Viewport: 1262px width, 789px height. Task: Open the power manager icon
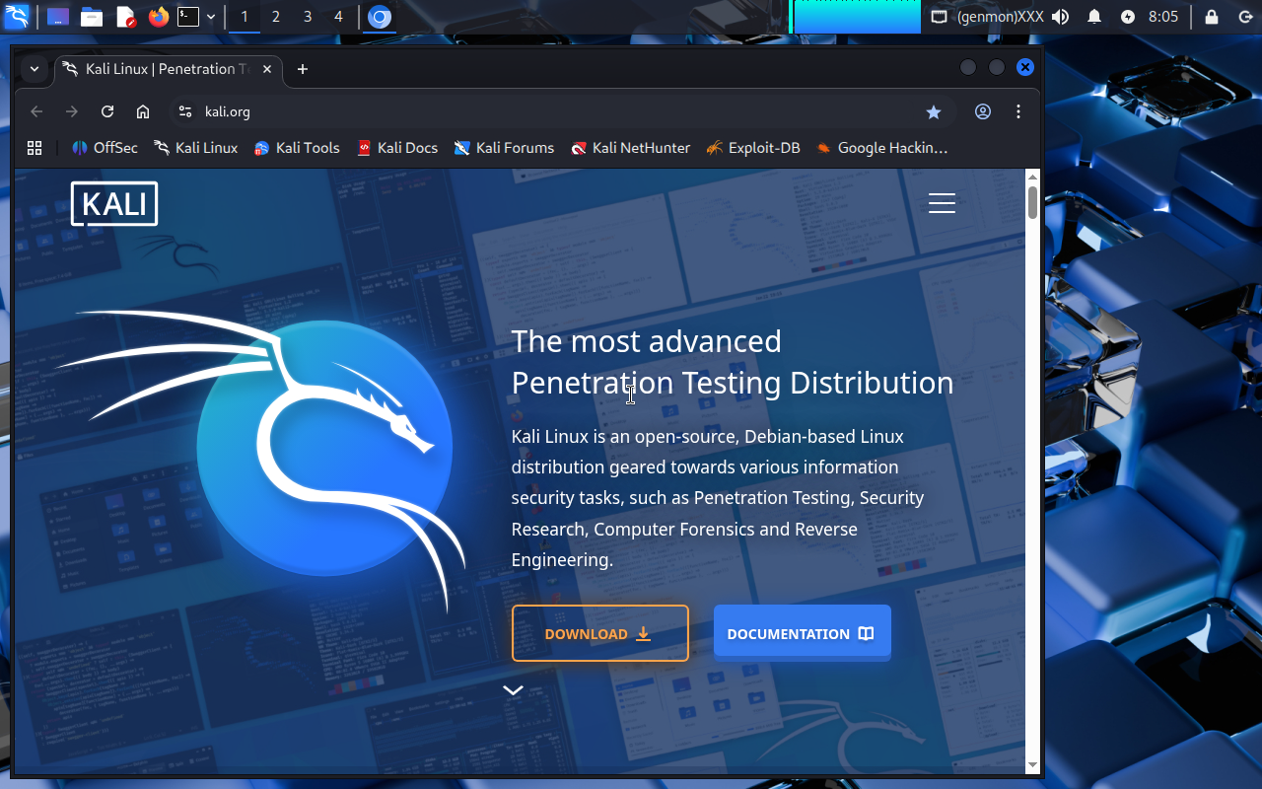pyautogui.click(x=1128, y=17)
